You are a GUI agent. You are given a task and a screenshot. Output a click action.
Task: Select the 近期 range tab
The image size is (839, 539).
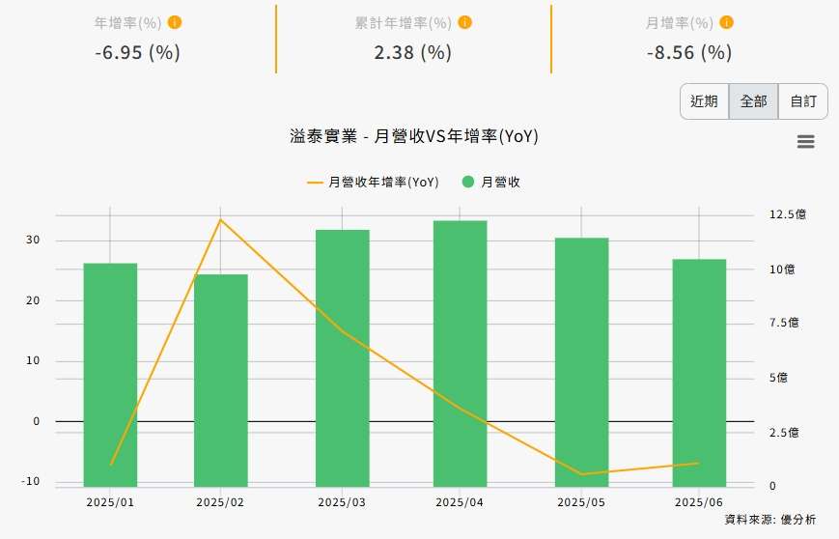pos(704,101)
